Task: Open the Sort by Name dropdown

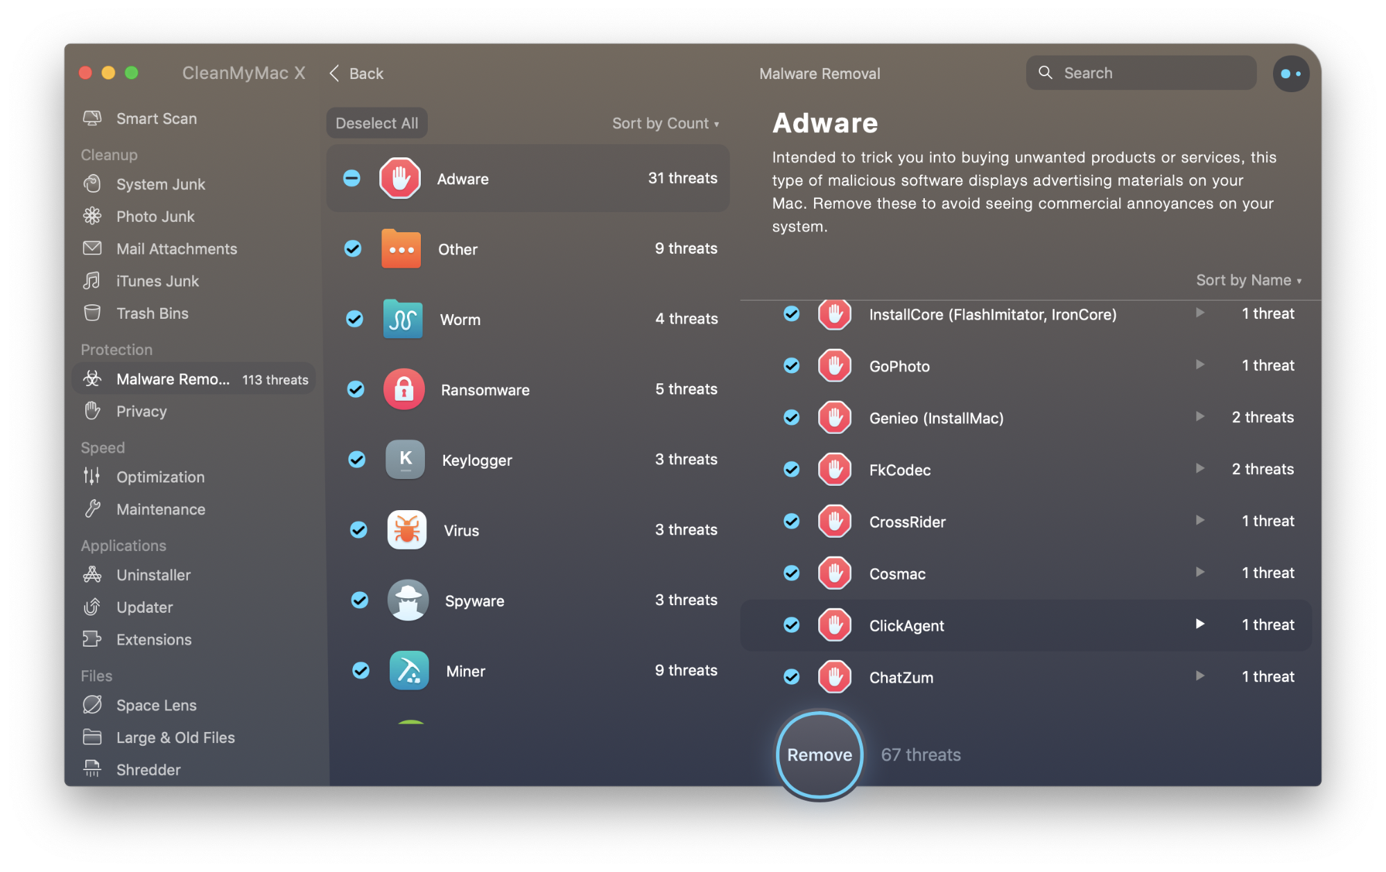Action: (1249, 280)
